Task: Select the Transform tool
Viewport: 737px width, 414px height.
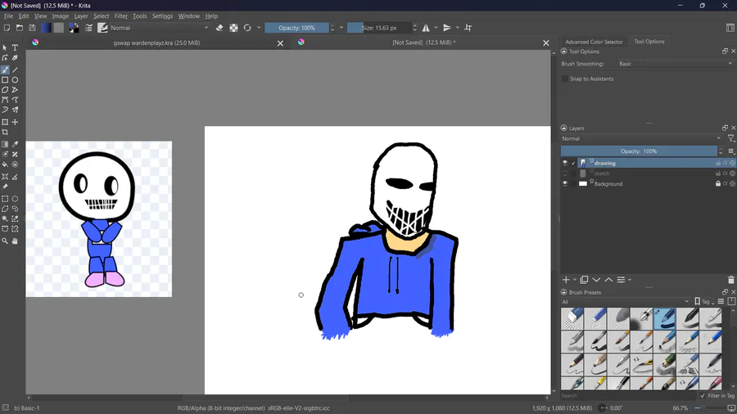Action: [x=5, y=122]
